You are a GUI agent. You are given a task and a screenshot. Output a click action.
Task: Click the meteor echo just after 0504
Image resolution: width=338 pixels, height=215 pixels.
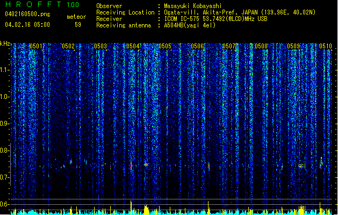click(146, 165)
